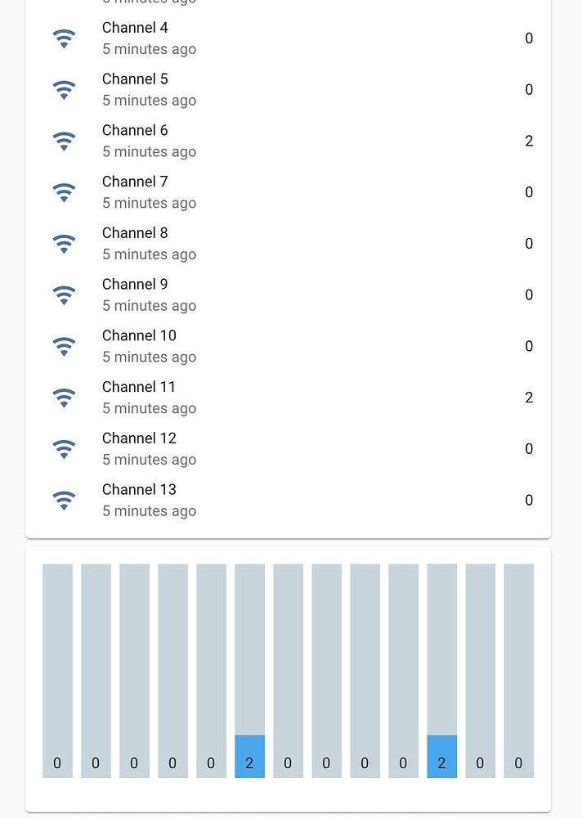Select the highlighted blue bar labeled 2 on Channel 6

(x=249, y=757)
